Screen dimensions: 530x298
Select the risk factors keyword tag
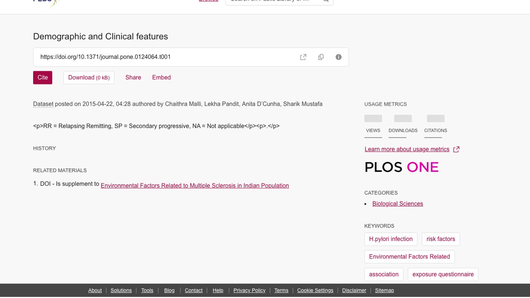pyautogui.click(x=441, y=239)
